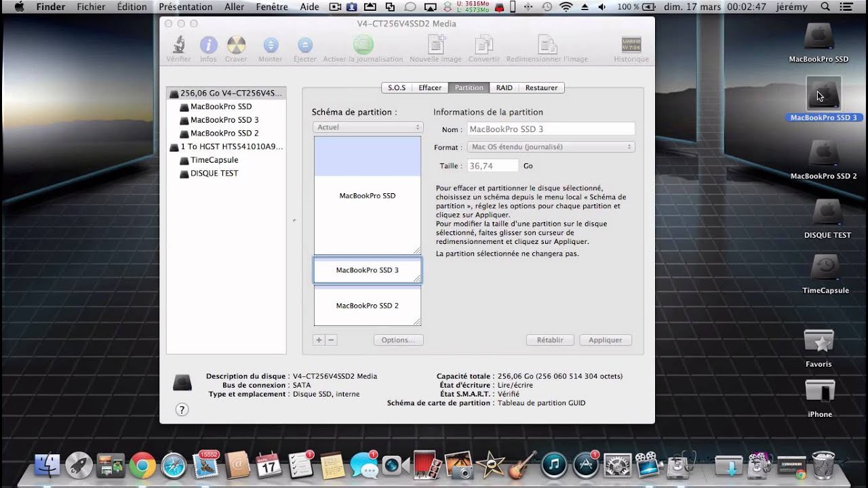
Task: Click the Graver burn disc icon
Action: click(236, 45)
